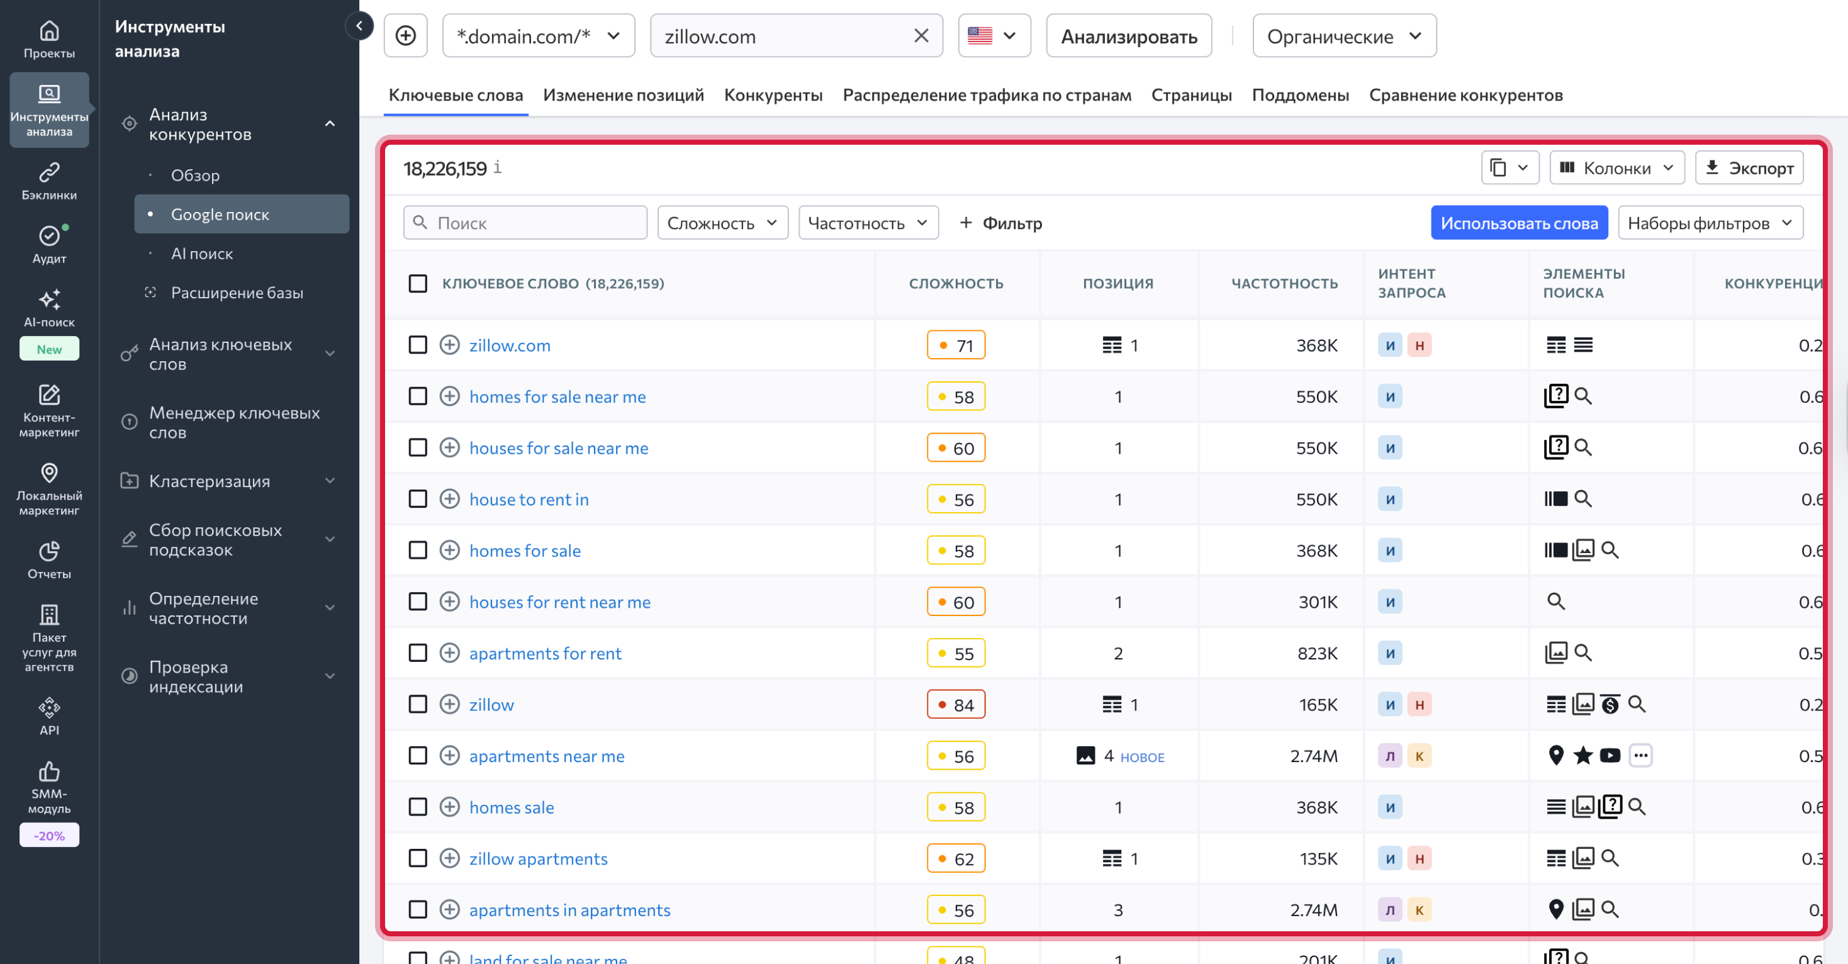Click the copy results icon above the table

[x=1499, y=167]
